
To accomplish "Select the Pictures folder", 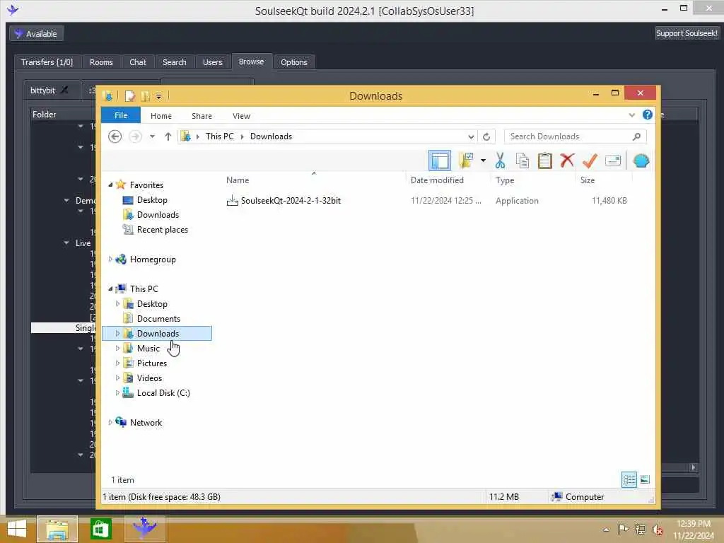I will (151, 363).
